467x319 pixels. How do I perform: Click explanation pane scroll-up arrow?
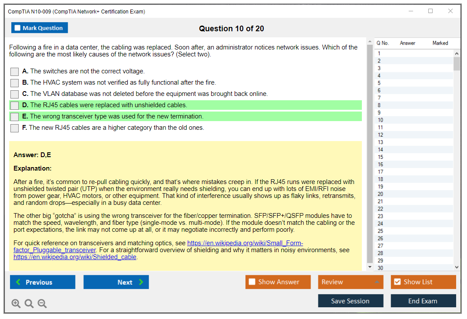(x=370, y=42)
